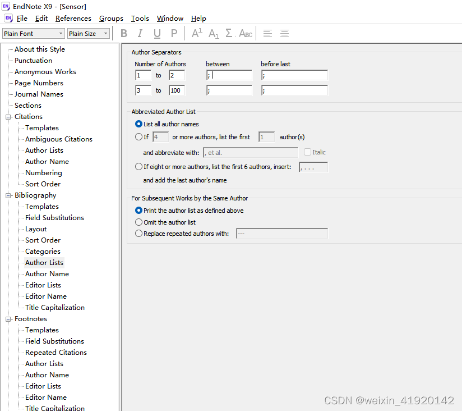Screen dimensions: 462x411
Task: Select If eight or more authors option
Action: tap(138, 167)
